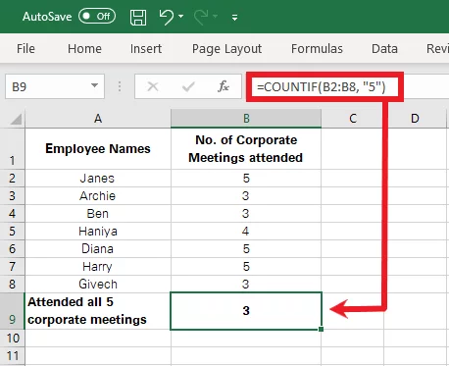
Task: Click the Select All corner triangle
Action: point(16,119)
